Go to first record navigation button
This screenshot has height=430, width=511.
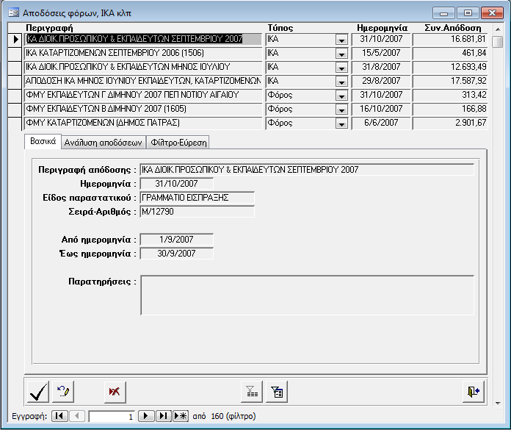[59, 416]
